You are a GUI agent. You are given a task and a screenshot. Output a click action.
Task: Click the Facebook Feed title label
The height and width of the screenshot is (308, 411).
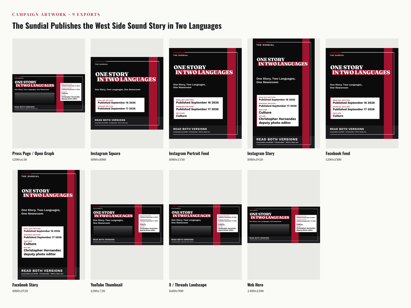click(338, 153)
